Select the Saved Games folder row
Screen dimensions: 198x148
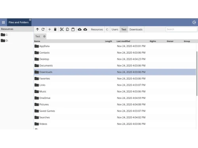[115, 111]
